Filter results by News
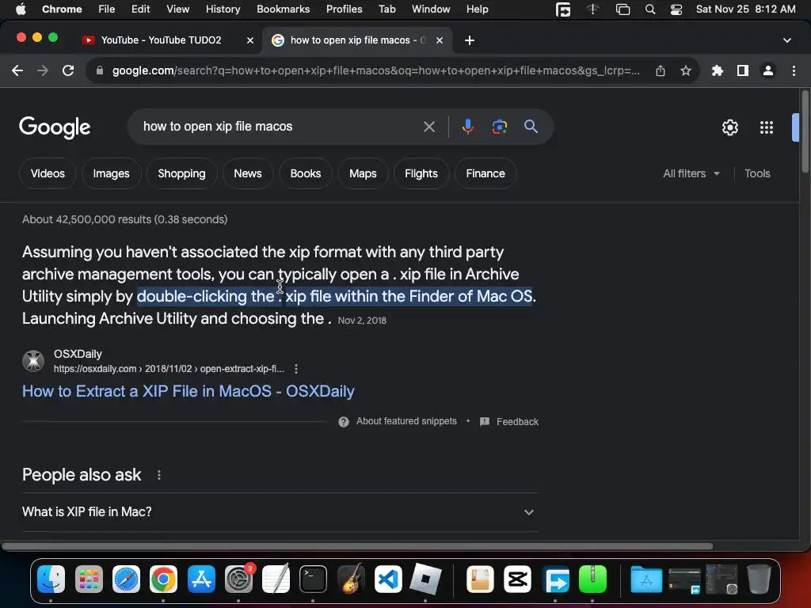Image resolution: width=811 pixels, height=608 pixels. [x=248, y=173]
